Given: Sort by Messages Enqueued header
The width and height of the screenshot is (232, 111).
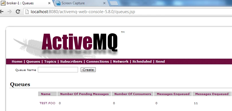Looking at the screenshot, I should pyautogui.click(x=173, y=94).
